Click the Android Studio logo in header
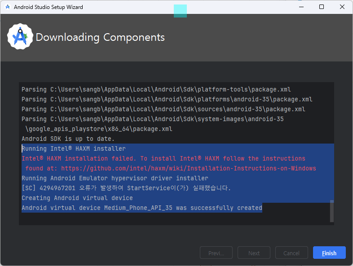The image size is (353, 266). 20,36
